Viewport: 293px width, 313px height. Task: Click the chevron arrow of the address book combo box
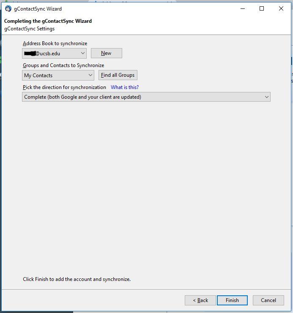pyautogui.click(x=82, y=53)
